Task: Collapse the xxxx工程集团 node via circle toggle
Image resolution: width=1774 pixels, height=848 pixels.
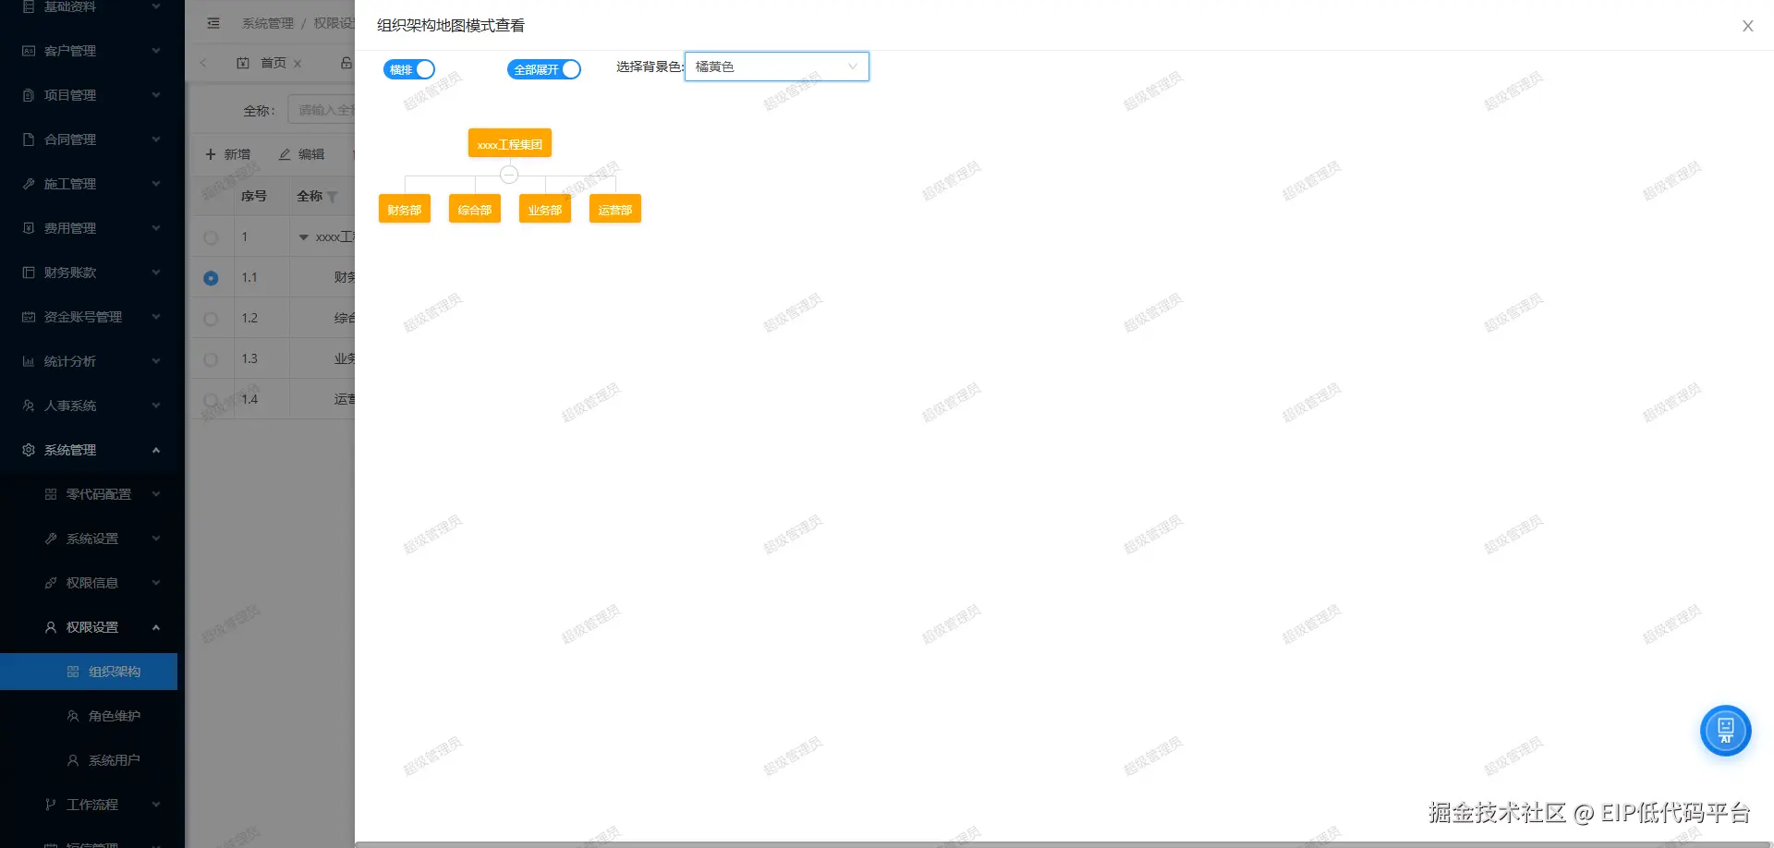Action: 509,174
